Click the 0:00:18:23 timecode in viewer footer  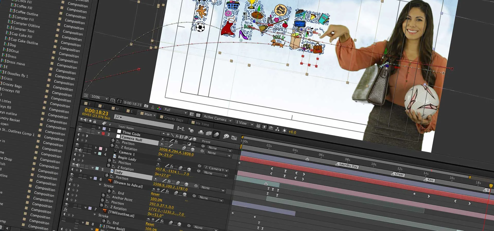coord(133,104)
